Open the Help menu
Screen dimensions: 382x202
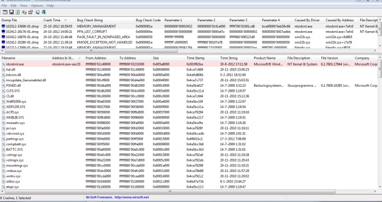coord(50,5)
